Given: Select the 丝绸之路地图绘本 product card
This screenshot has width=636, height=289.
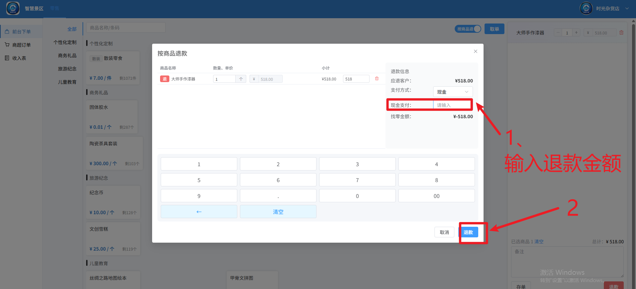Looking at the screenshot, I should (113, 280).
